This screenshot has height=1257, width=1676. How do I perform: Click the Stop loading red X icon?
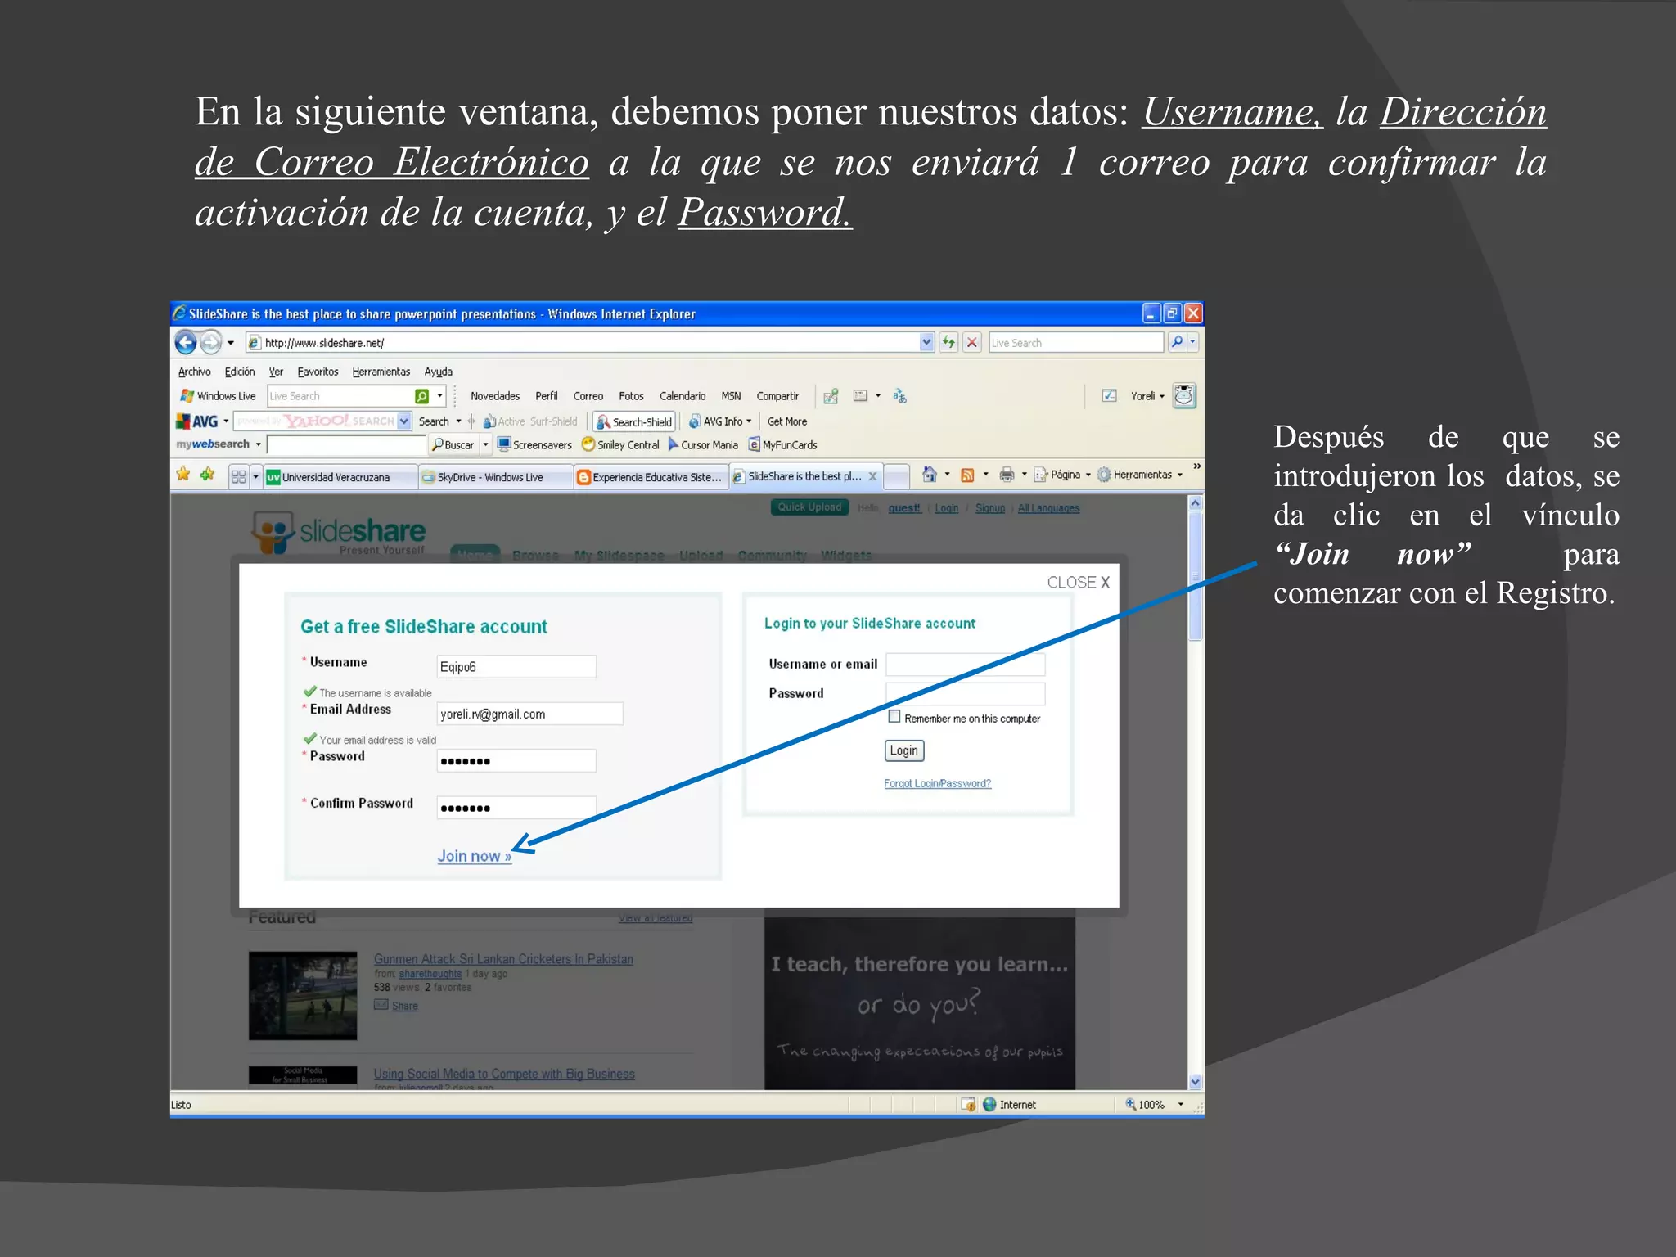tap(971, 342)
